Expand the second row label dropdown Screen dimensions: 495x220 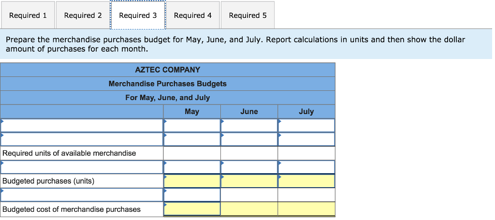82,139
